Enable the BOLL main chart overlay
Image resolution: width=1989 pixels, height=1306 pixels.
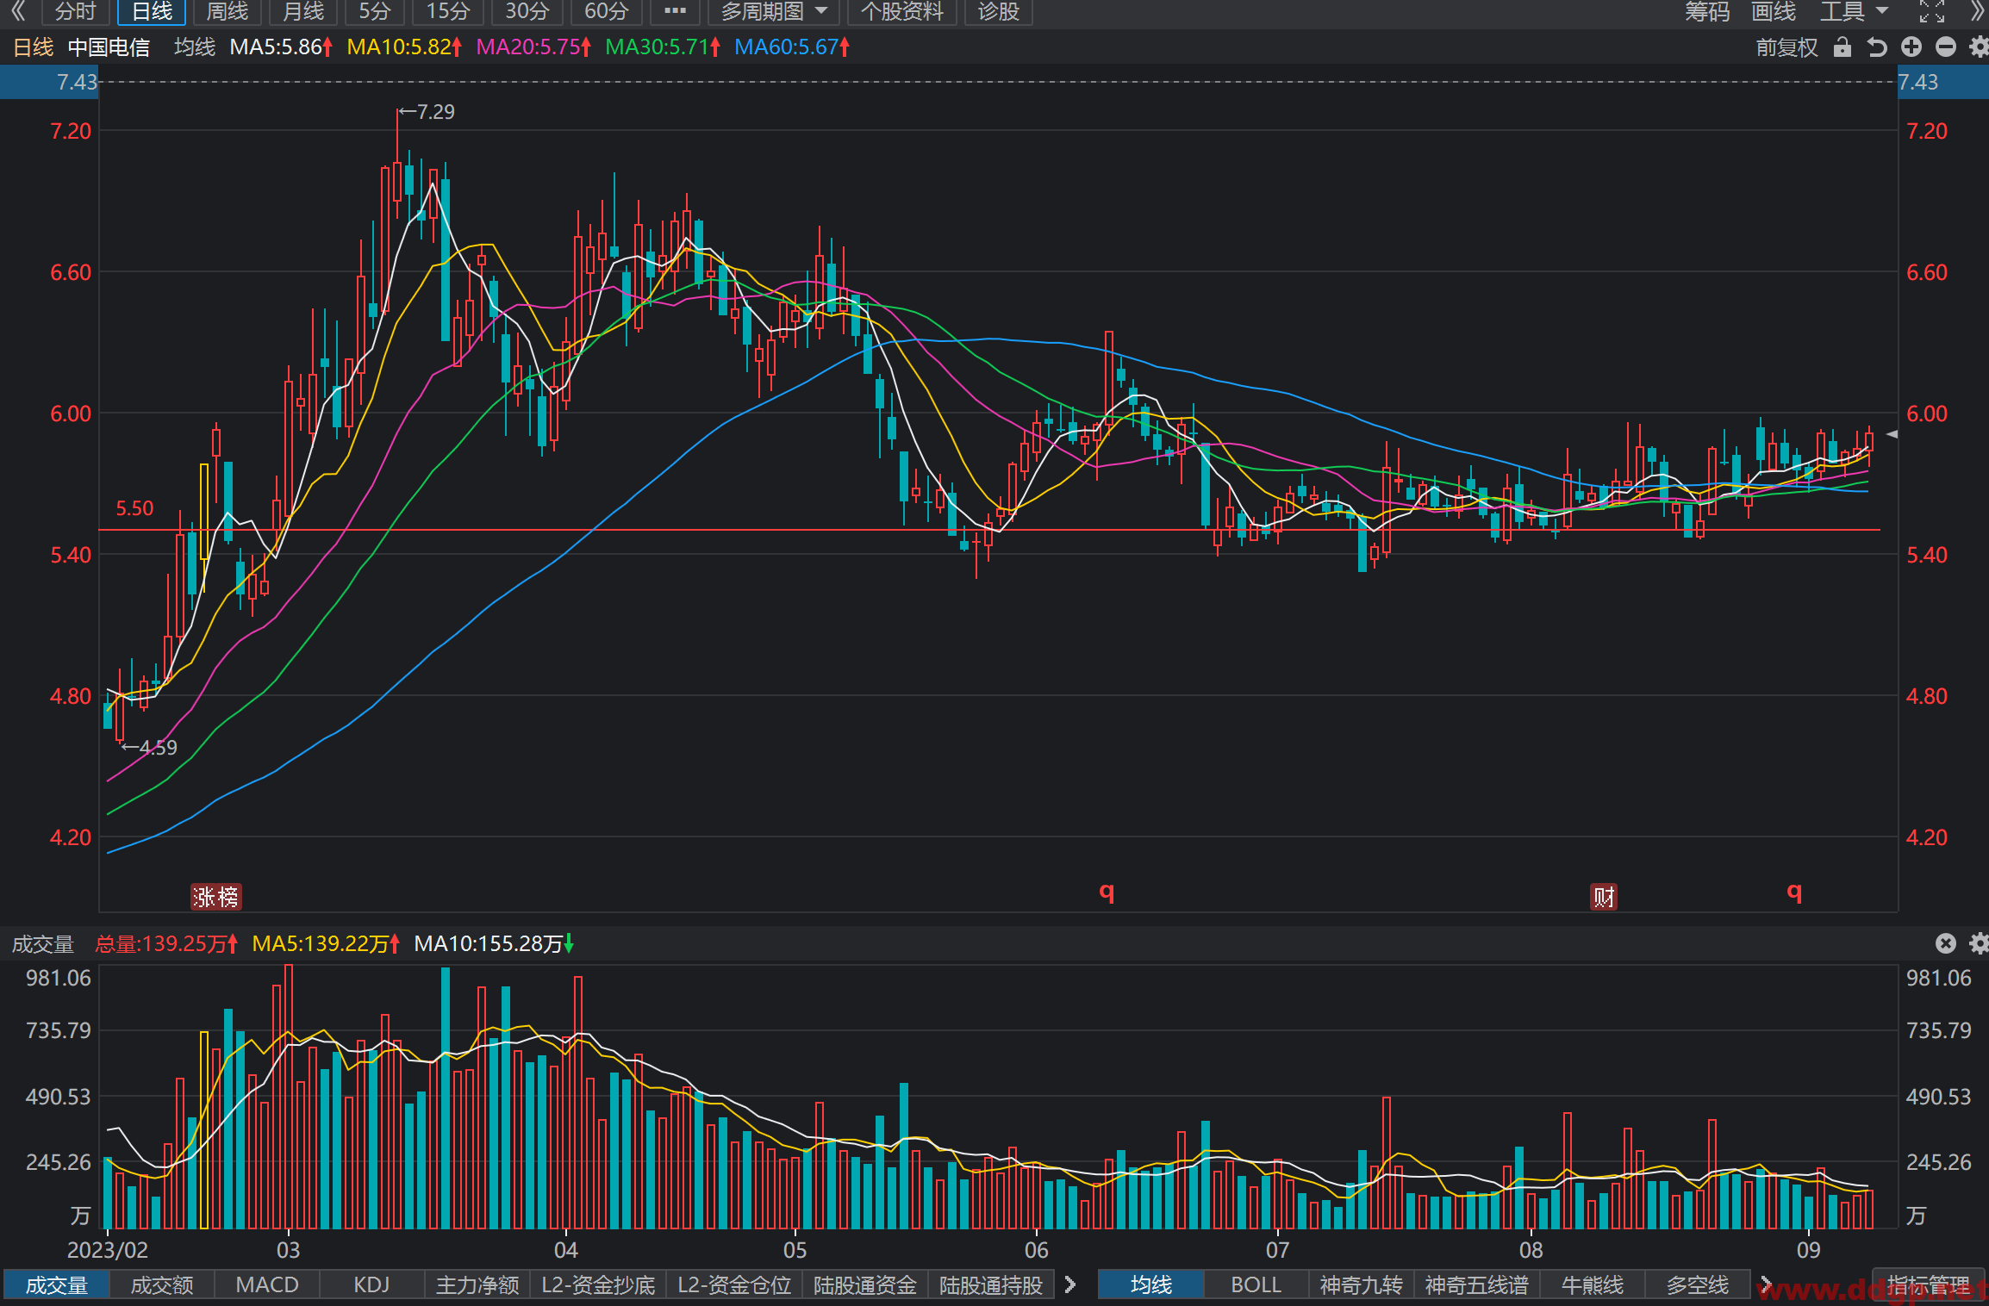point(1256,1284)
